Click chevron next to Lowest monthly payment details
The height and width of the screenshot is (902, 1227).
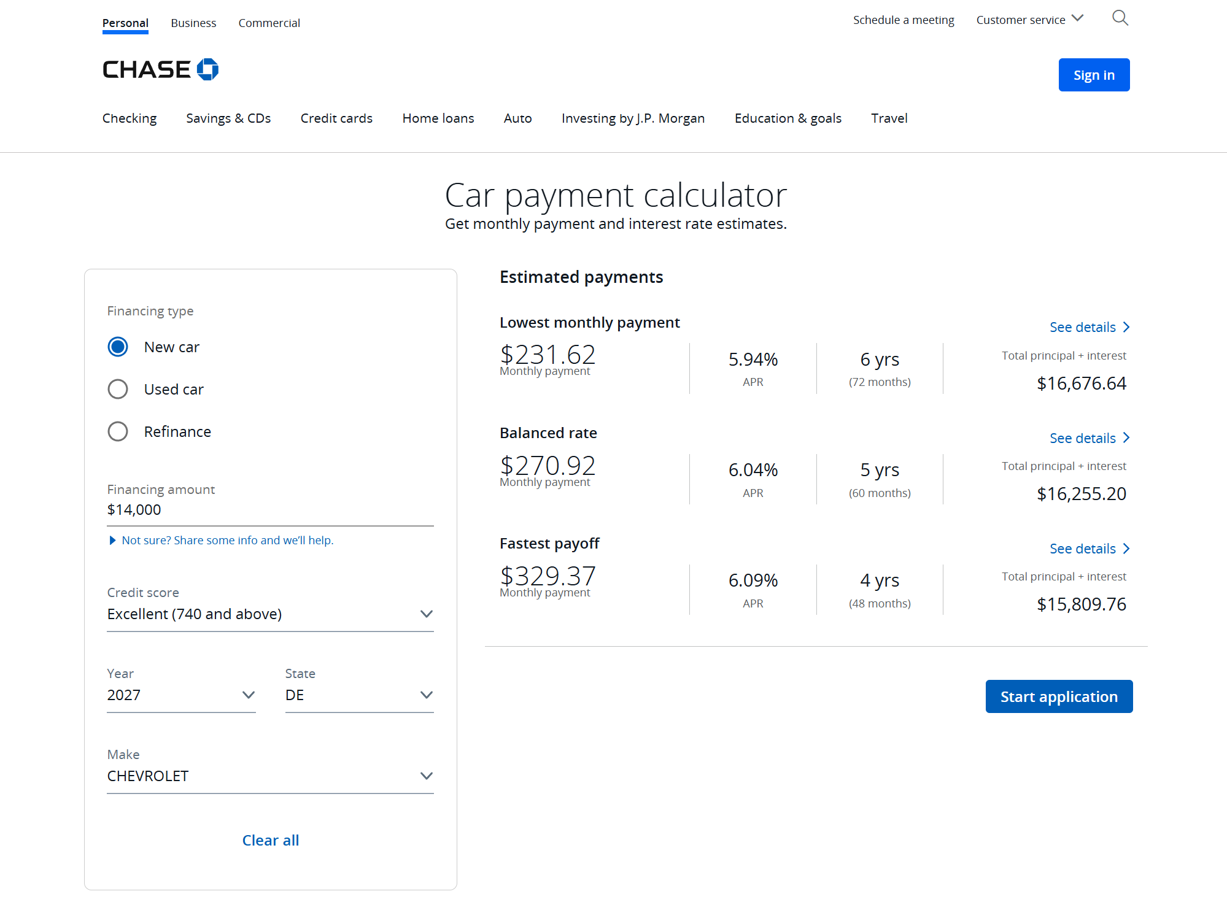click(x=1126, y=327)
